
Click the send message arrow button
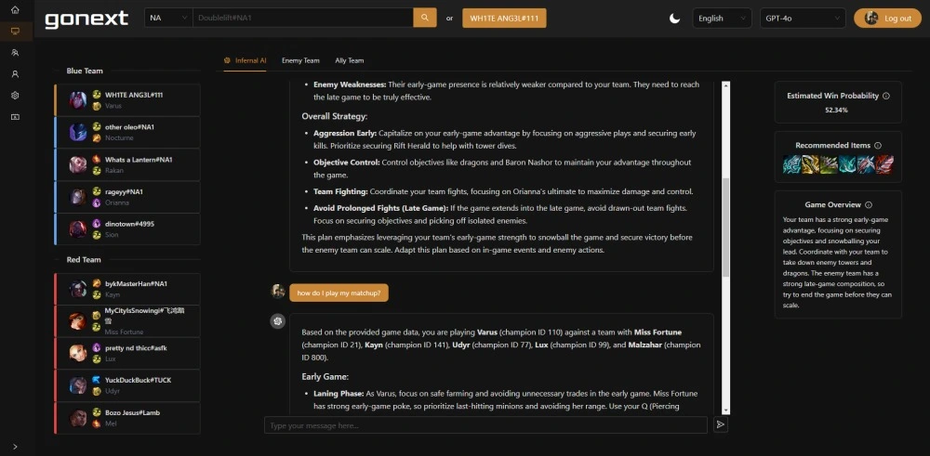(x=720, y=424)
